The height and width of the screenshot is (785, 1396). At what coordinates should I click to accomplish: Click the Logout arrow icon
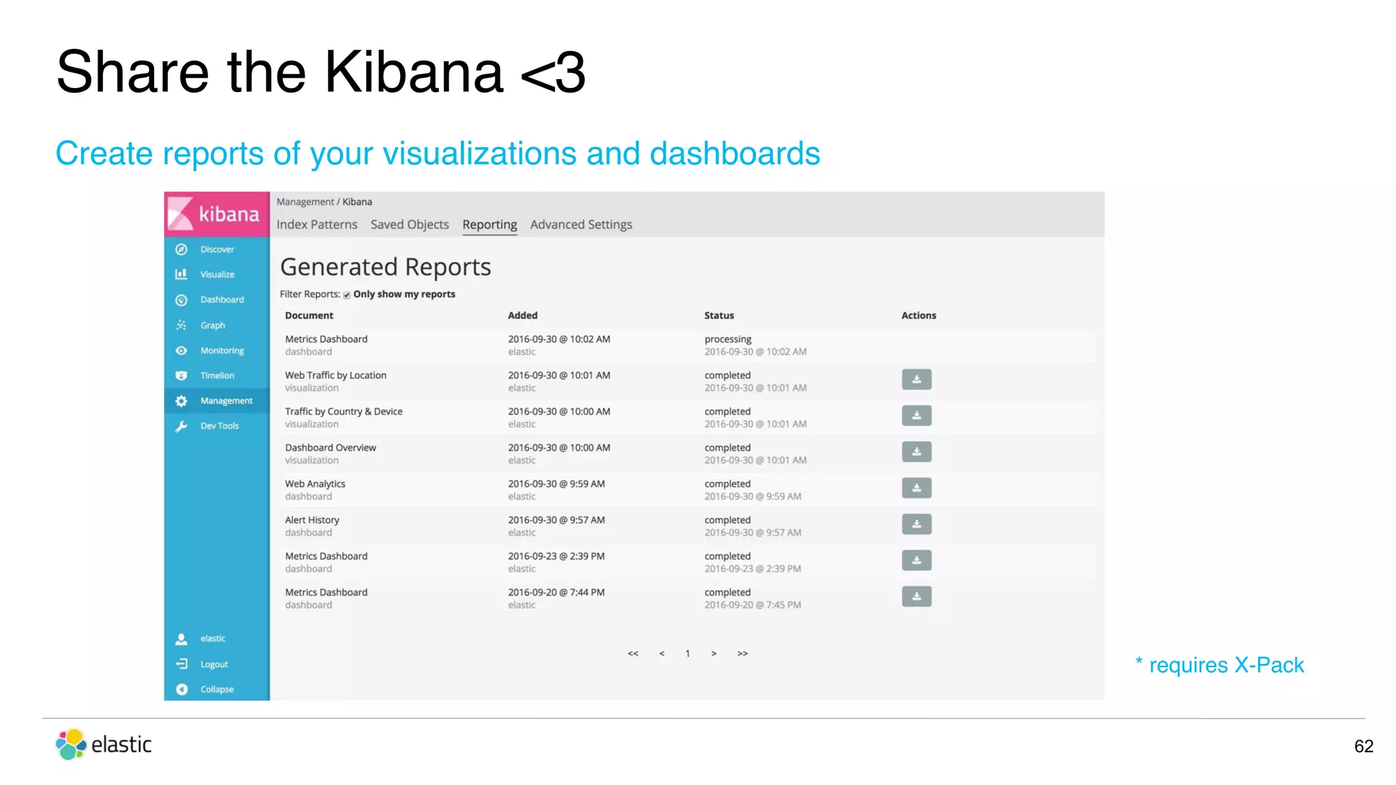click(x=181, y=664)
